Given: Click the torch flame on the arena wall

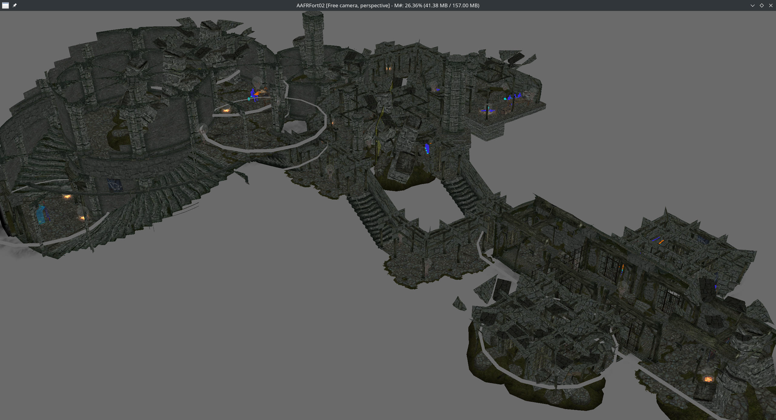Looking at the screenshot, I should point(67,196).
